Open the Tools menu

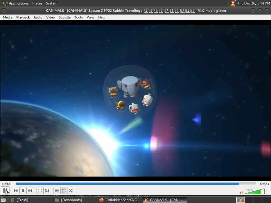point(78,17)
